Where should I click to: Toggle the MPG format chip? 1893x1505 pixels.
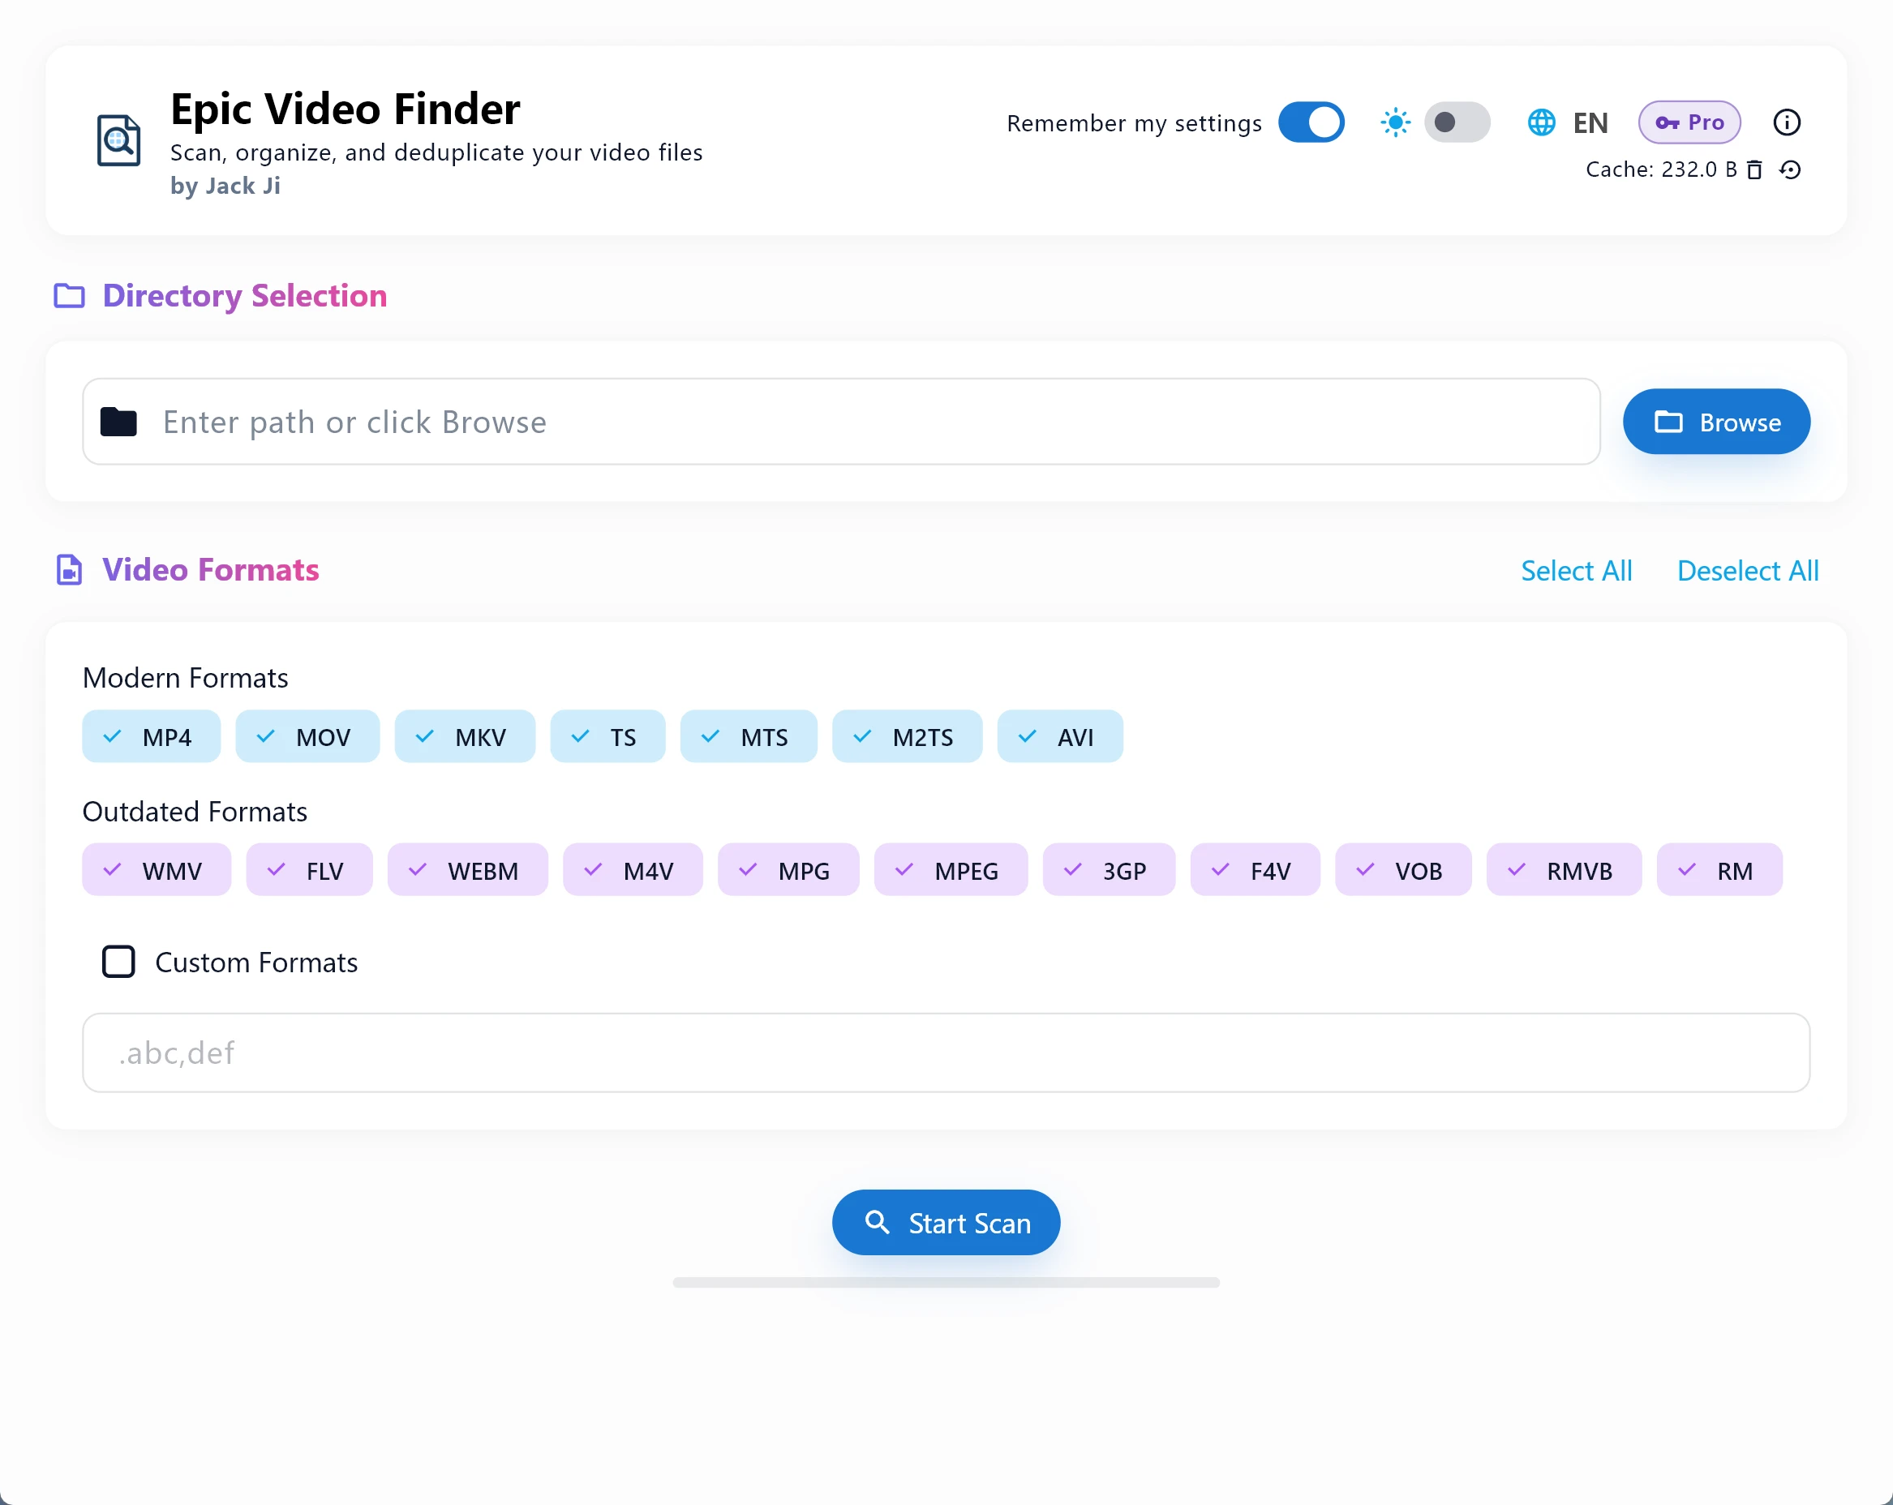tap(788, 870)
